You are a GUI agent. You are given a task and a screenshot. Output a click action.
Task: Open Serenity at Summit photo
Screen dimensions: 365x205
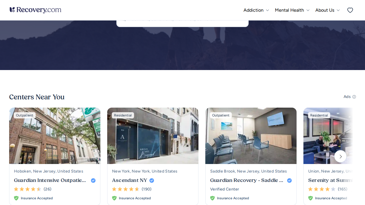tap(328, 136)
